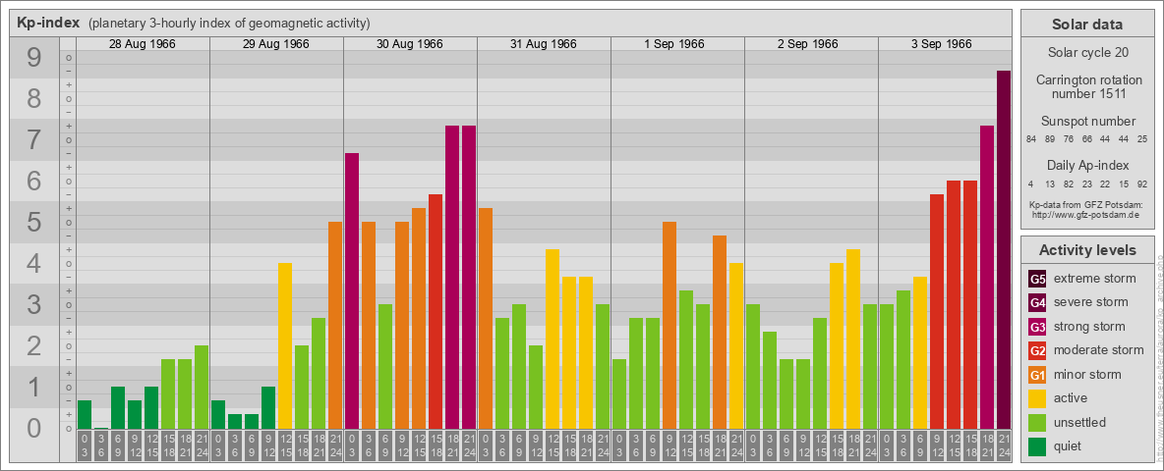This screenshot has height=471, width=1164.
Task: Click the sunspot number value 84
Action: [x=1031, y=140]
